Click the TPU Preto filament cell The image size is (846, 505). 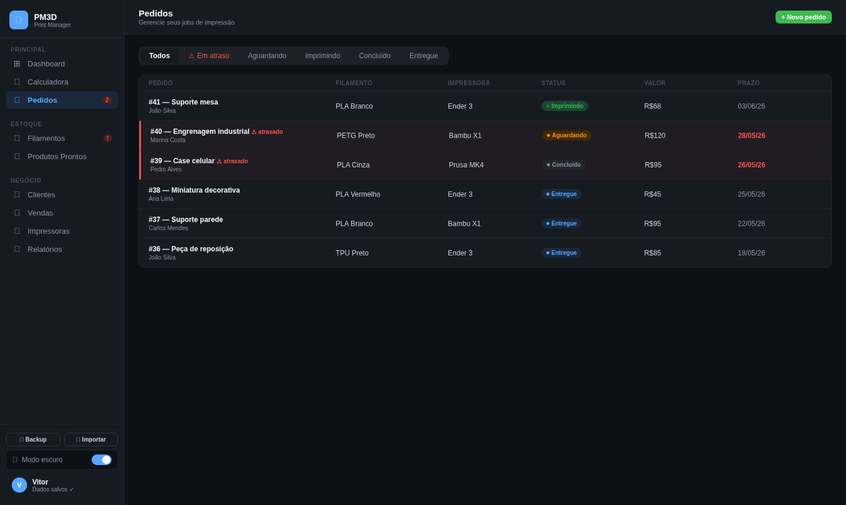[x=352, y=253]
